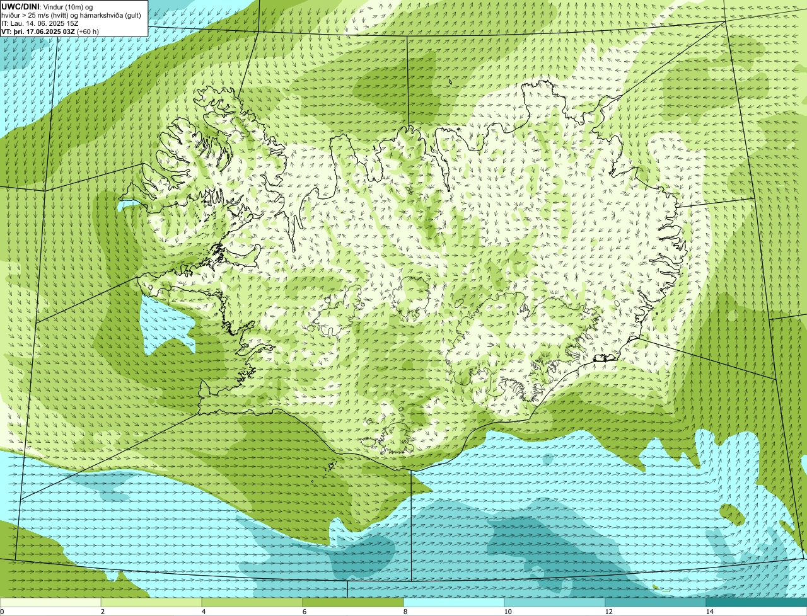This screenshot has width=807, height=616.
Task: Select the turquoise 10–12 color bar segment
Action: pyautogui.click(x=555, y=602)
